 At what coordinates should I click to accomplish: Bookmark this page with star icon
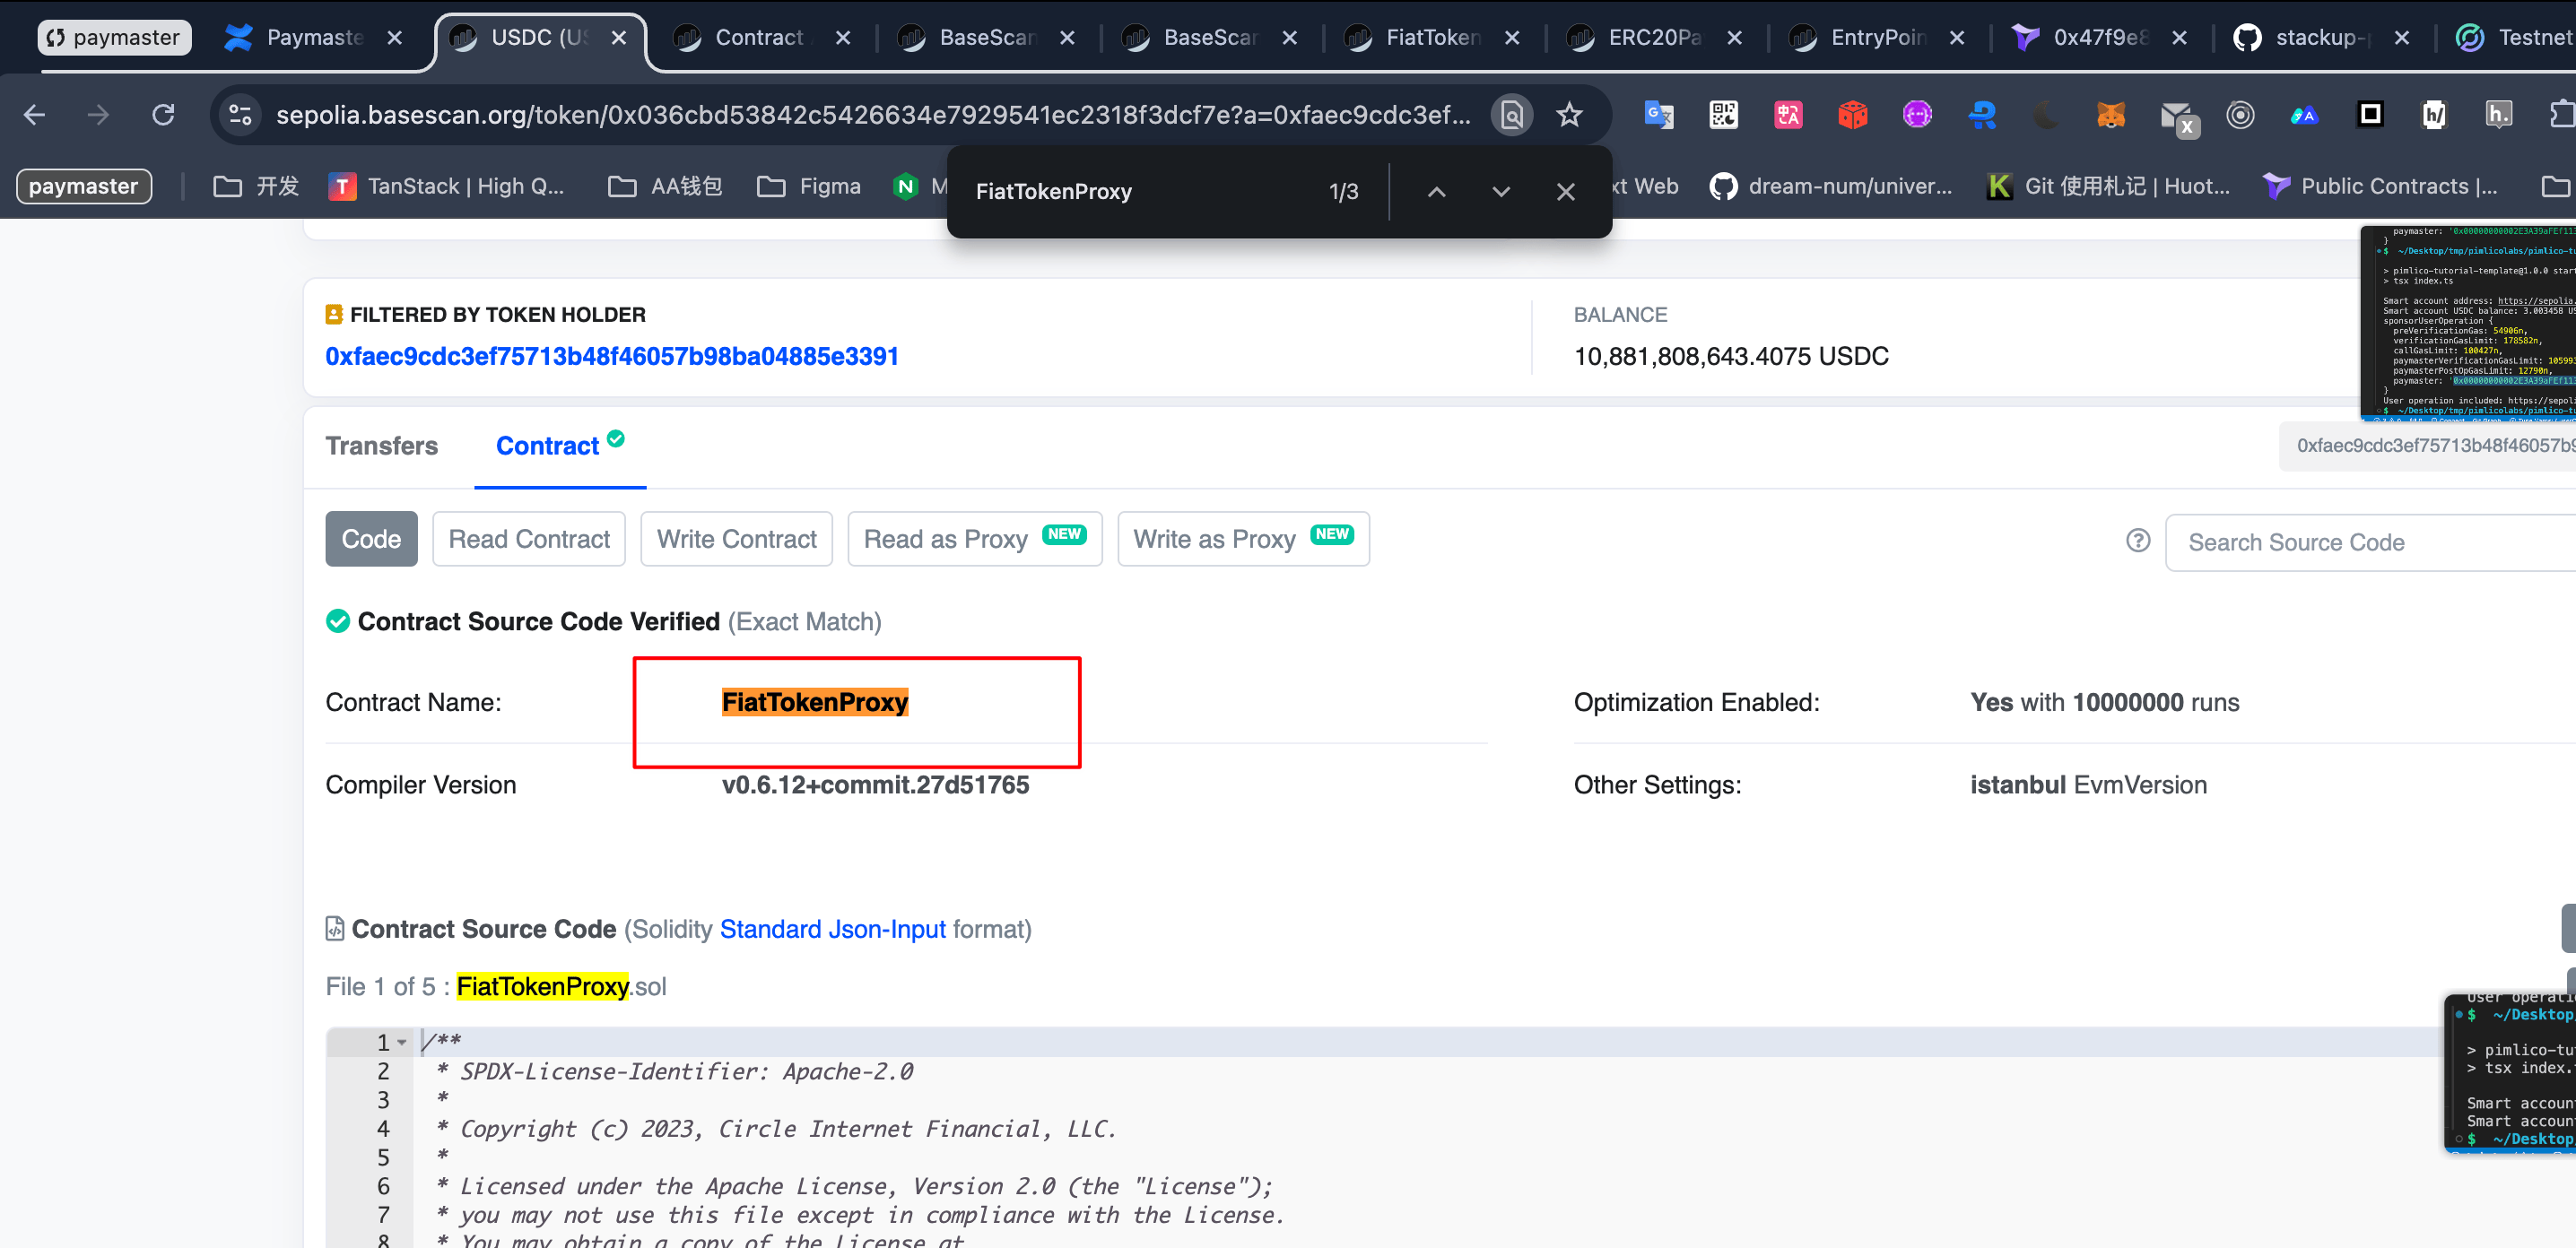[x=1569, y=115]
